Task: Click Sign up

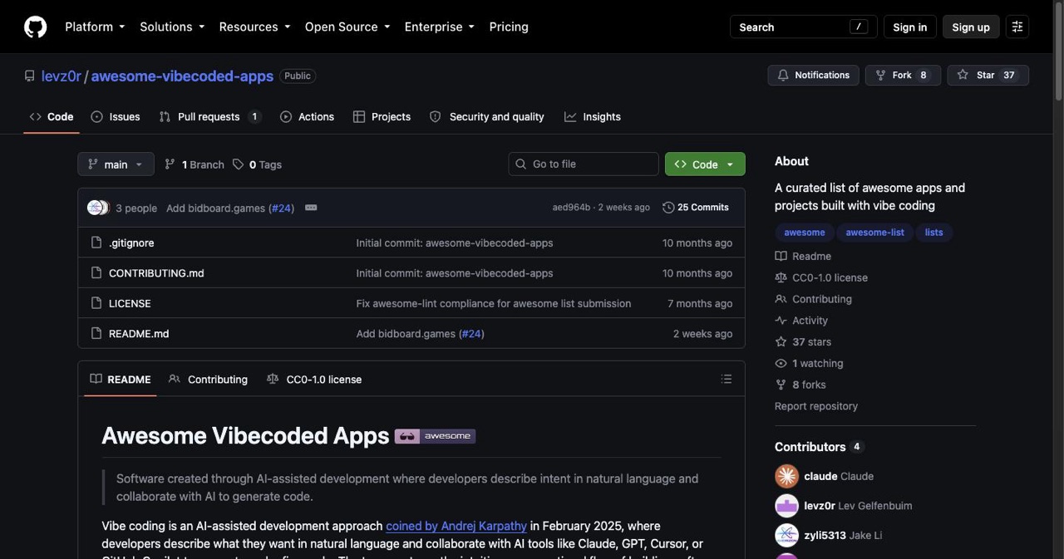Action: (x=971, y=27)
